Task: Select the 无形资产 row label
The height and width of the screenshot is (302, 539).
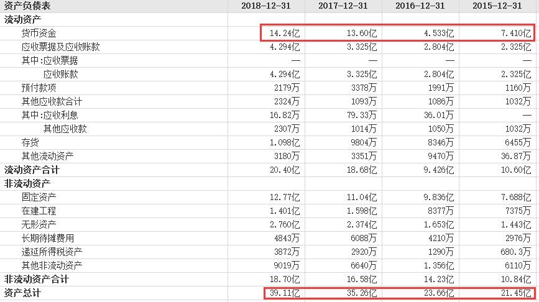Action: click(x=39, y=224)
